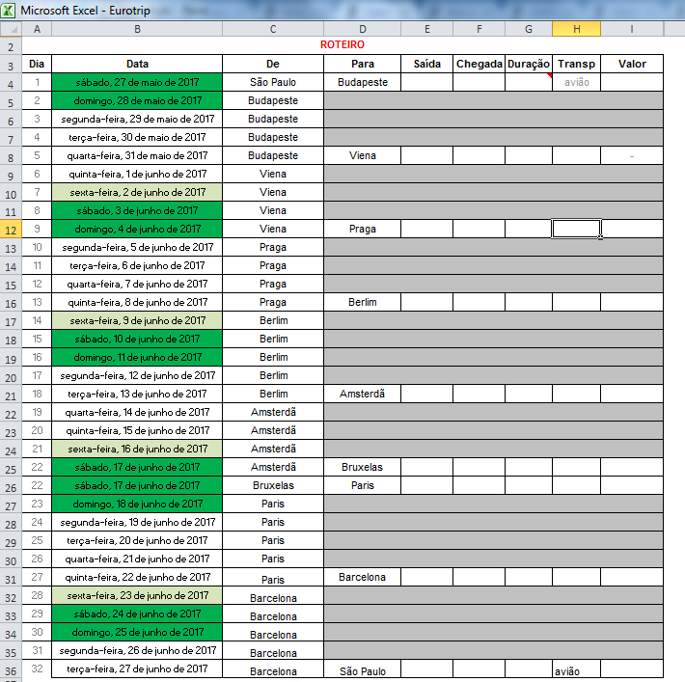Select row 12 header
This screenshot has height=682, width=685.
click(x=11, y=230)
